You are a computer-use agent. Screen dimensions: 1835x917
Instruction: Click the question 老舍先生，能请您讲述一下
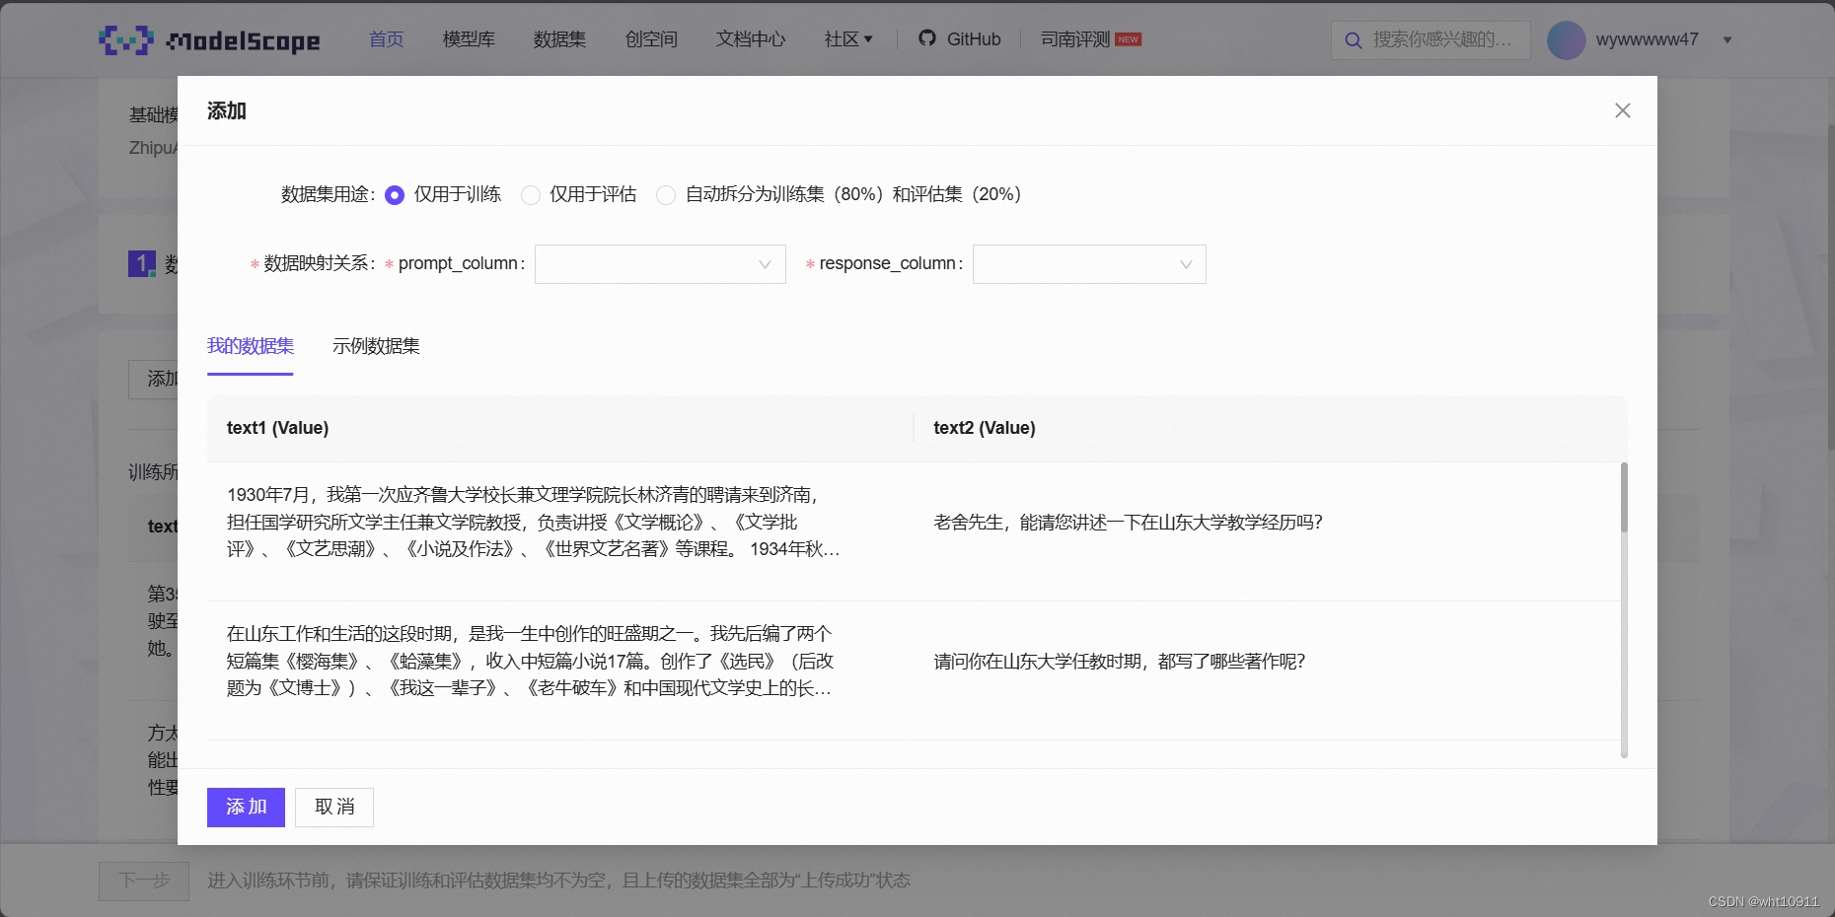pos(1129,522)
